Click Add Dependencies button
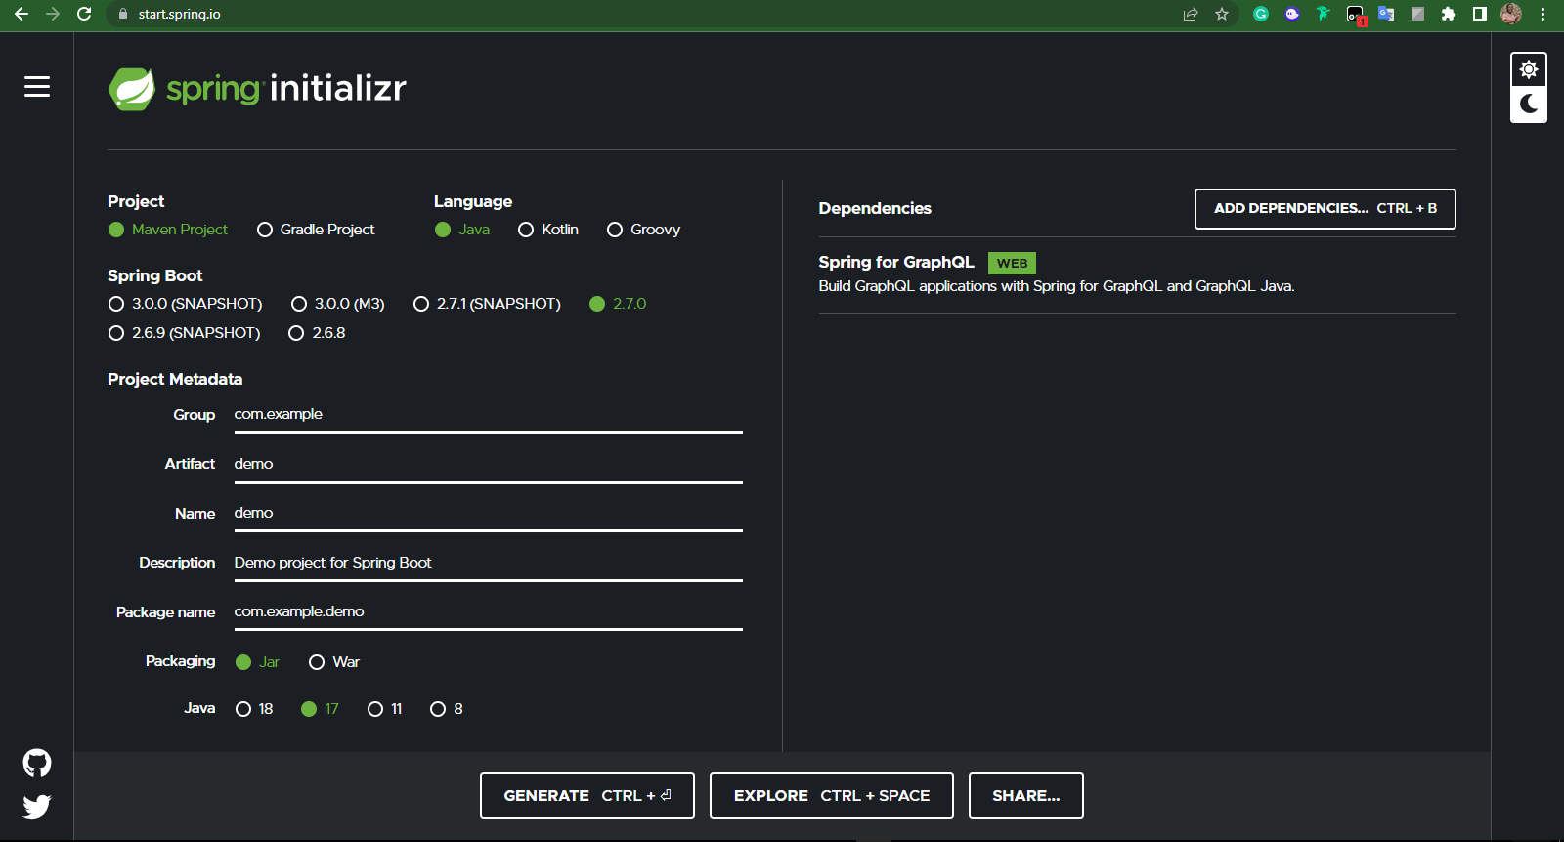The image size is (1564, 842). tap(1325, 209)
